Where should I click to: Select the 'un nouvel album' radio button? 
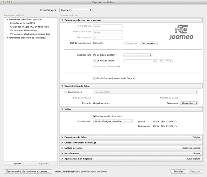tap(94, 61)
